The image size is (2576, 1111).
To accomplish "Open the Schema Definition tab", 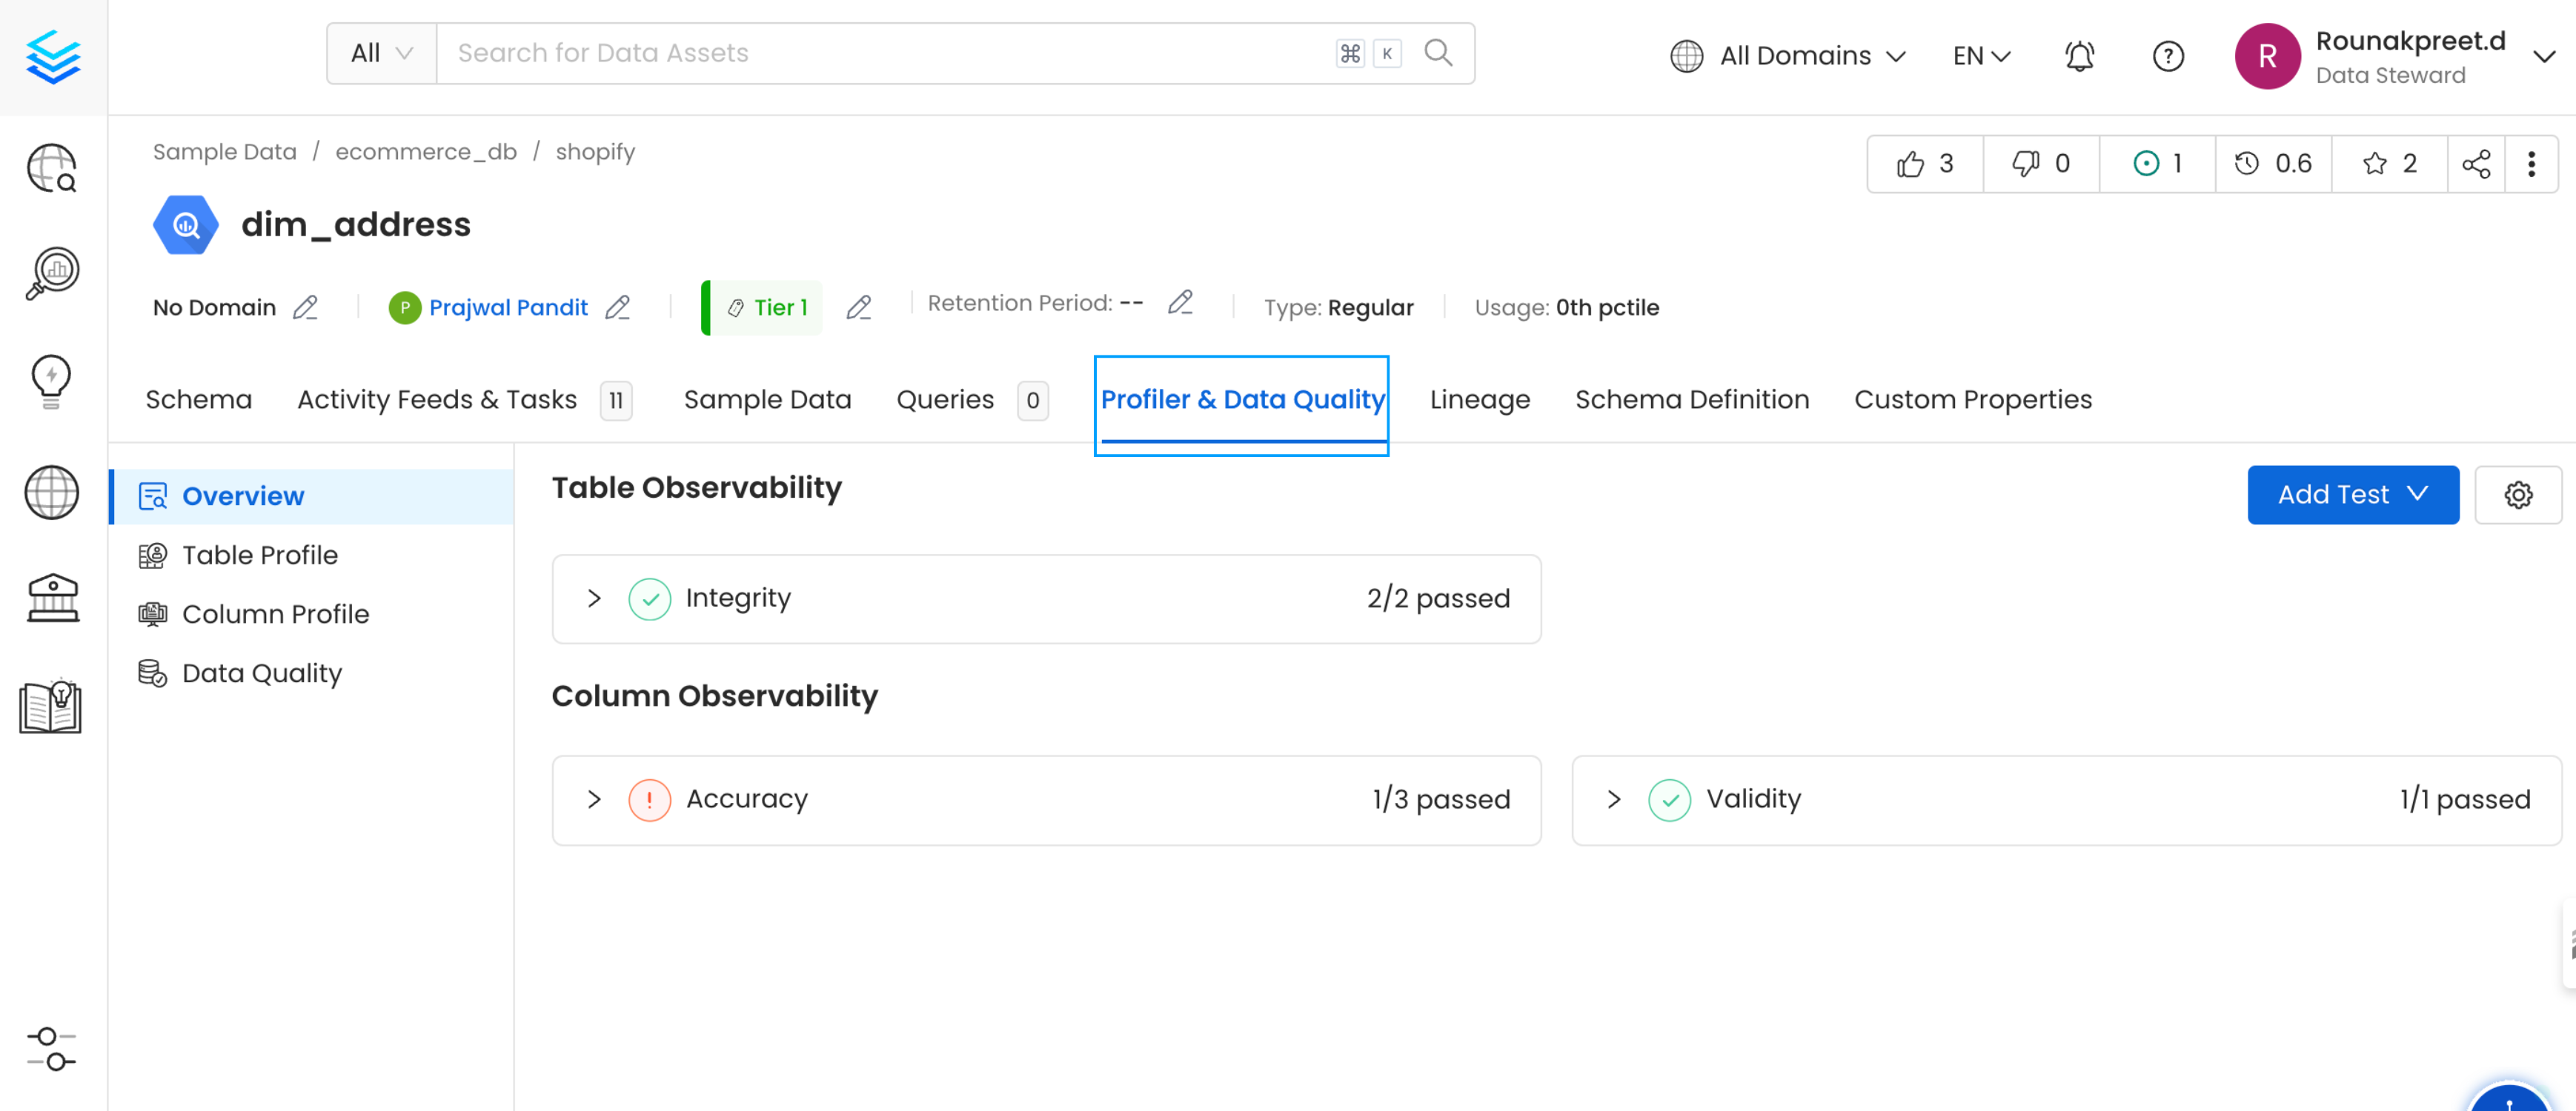I will coord(1692,398).
